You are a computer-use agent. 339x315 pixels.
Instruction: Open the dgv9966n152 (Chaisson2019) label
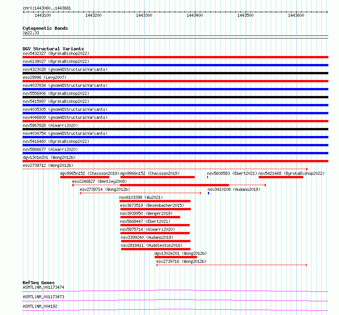pos(150,173)
